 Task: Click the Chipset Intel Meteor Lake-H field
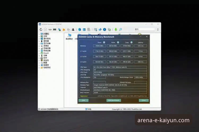pyautogui.click(x=120, y=88)
